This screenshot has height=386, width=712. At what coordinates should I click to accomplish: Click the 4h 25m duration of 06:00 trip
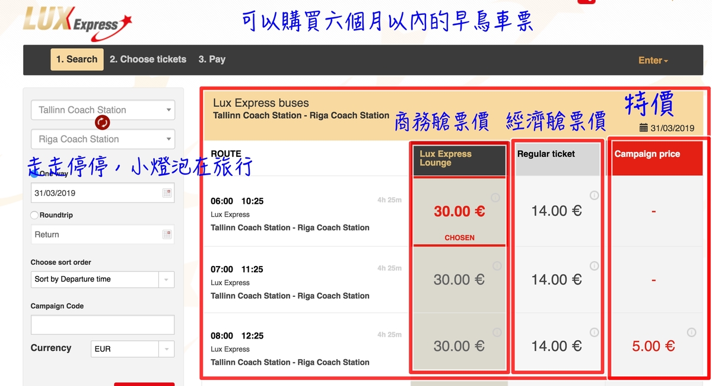tap(389, 200)
